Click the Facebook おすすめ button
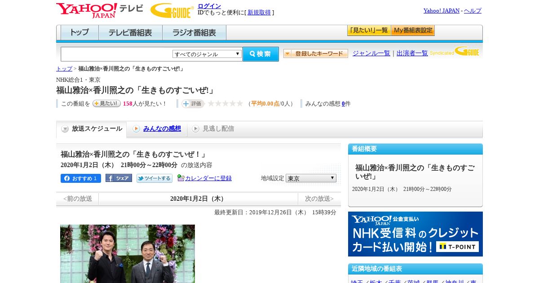This screenshot has height=283, width=539. [x=81, y=178]
